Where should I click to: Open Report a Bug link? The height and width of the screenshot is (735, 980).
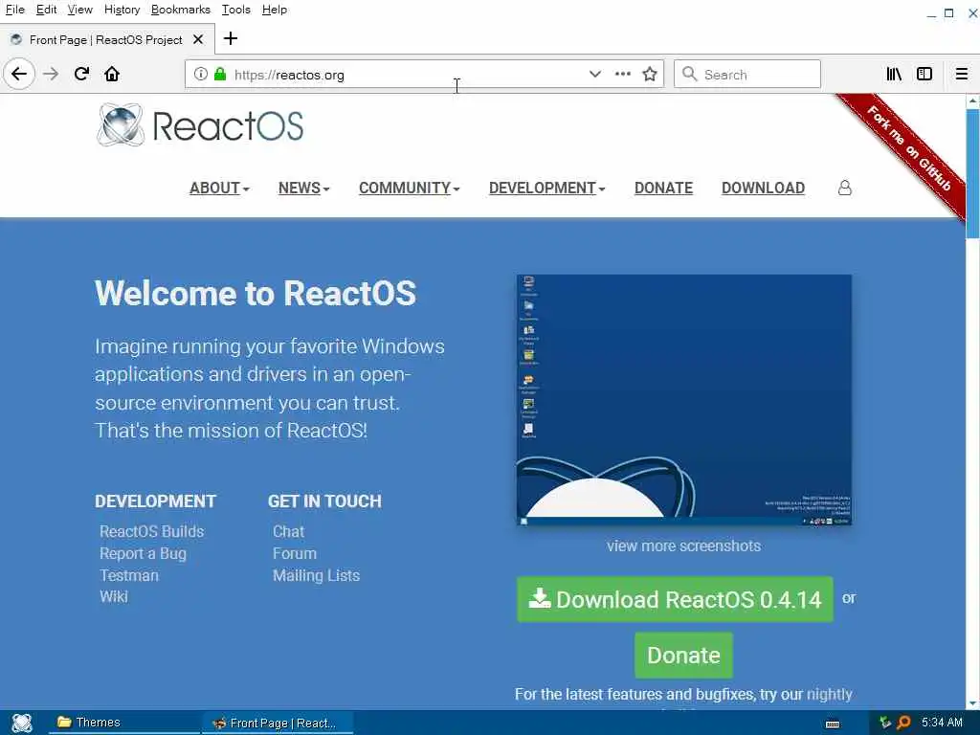click(x=144, y=553)
